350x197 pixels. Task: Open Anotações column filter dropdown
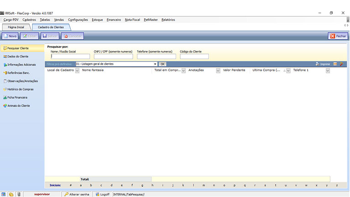click(218, 70)
